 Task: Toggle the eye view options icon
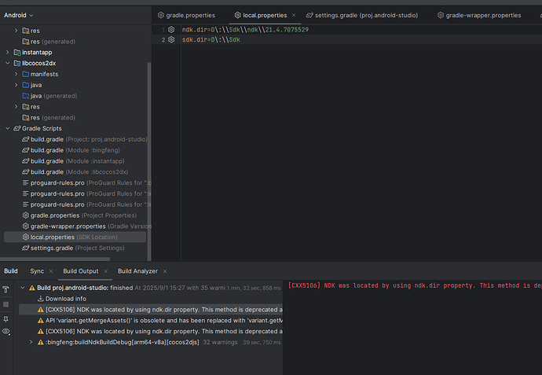point(6,332)
